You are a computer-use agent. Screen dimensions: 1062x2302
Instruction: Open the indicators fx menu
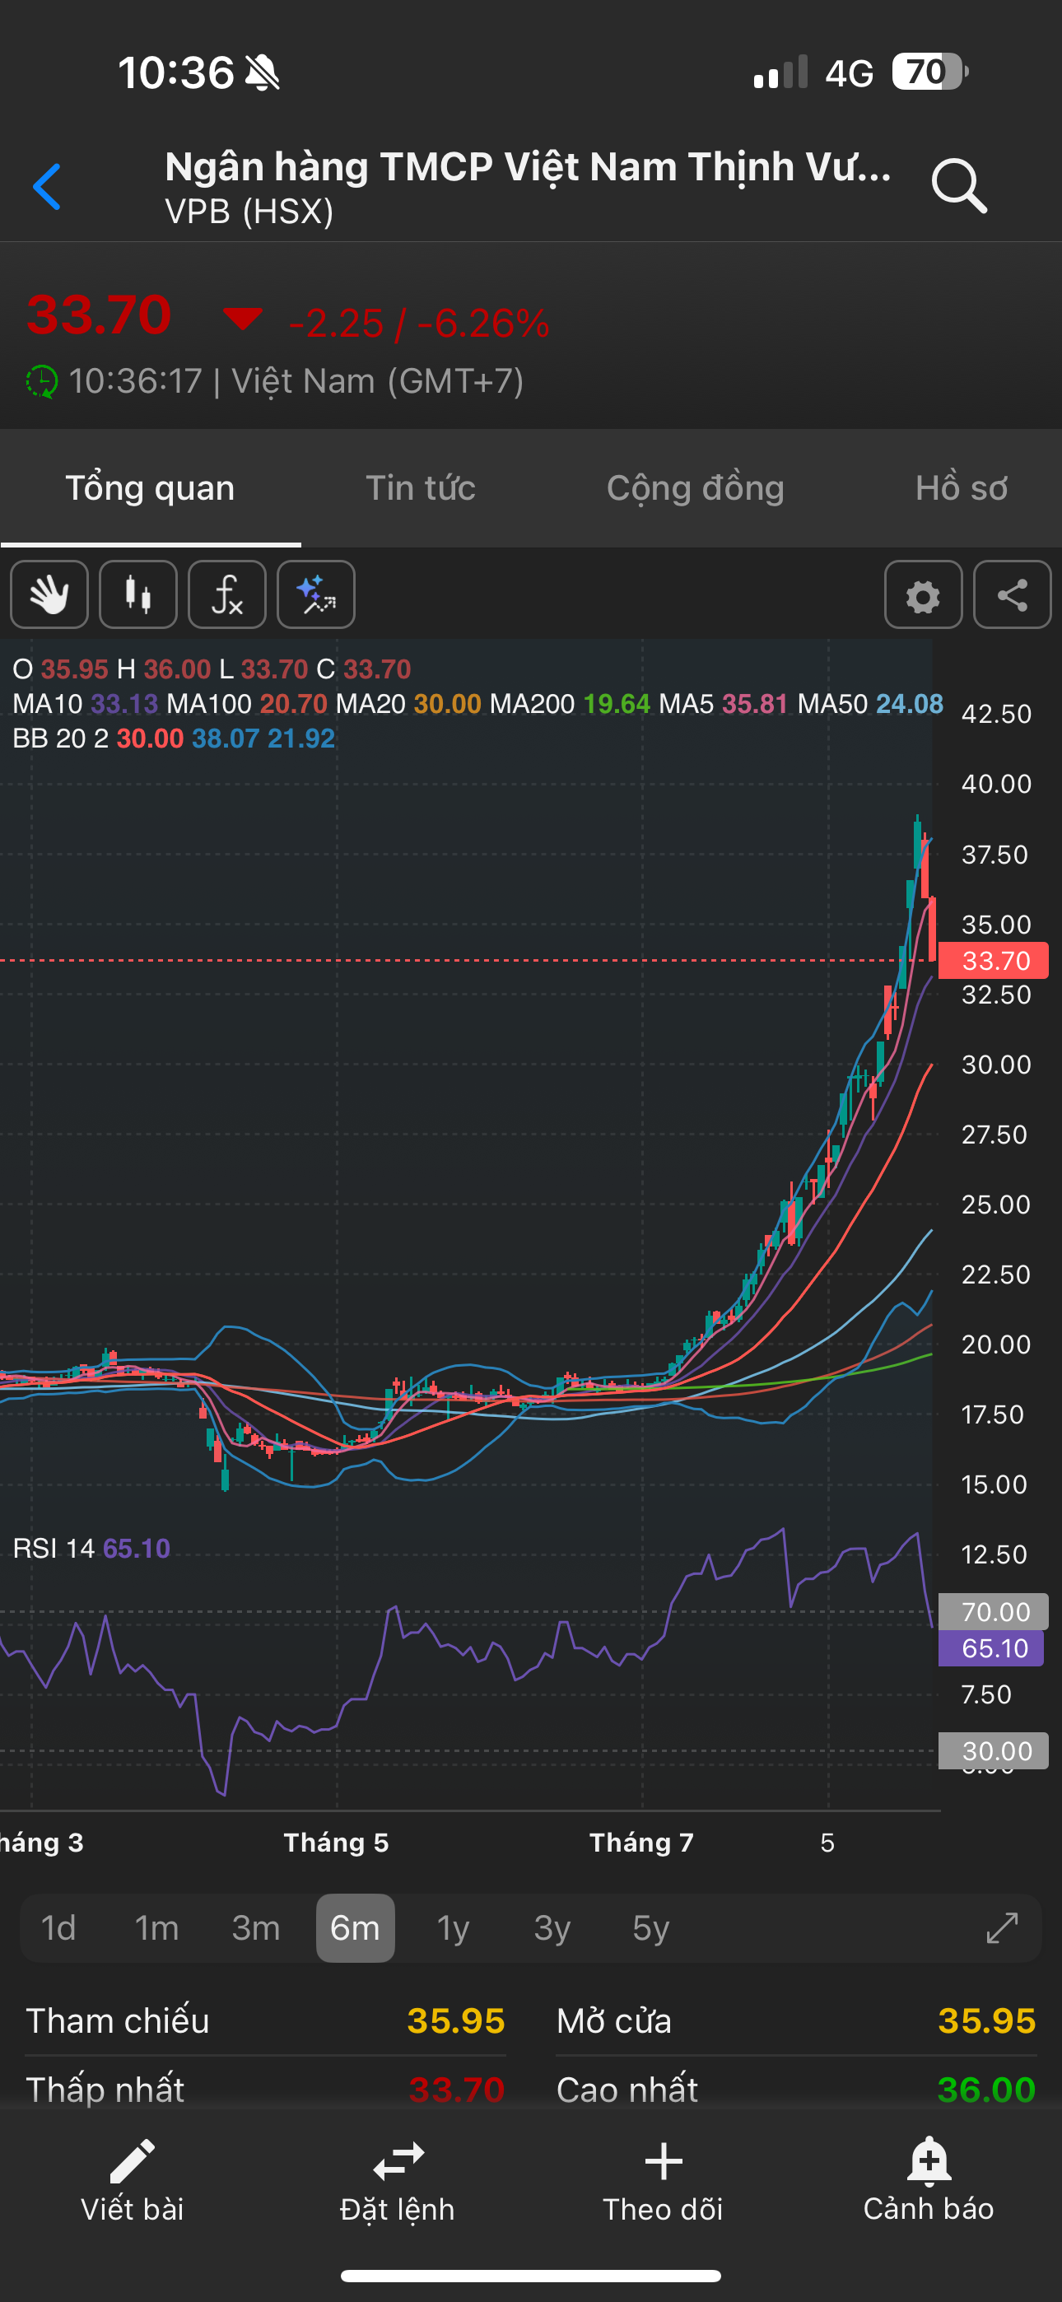pos(227,594)
